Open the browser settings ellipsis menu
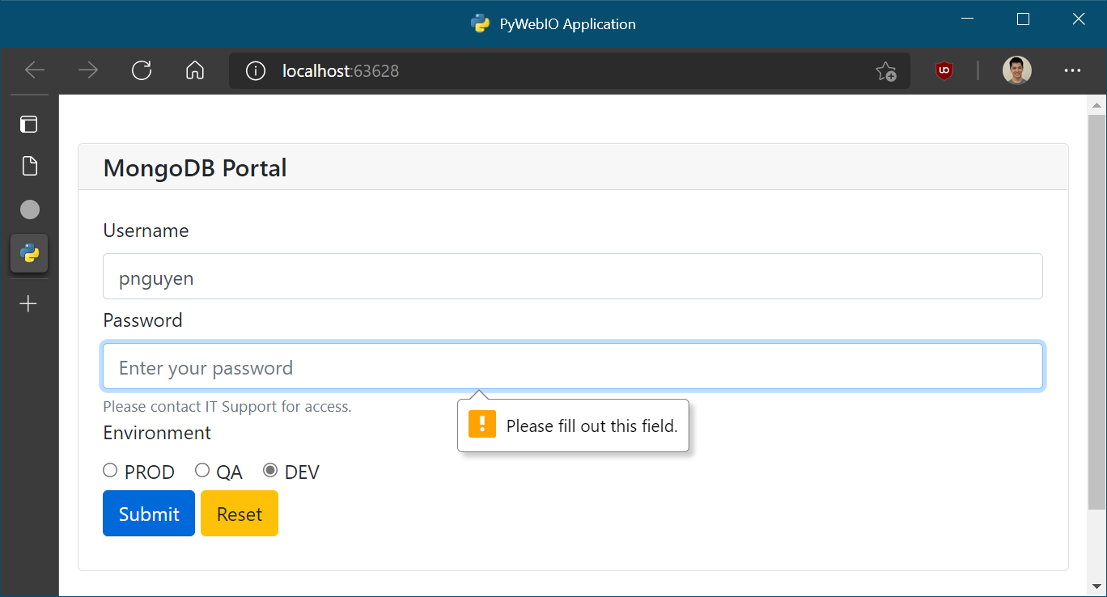1107x597 pixels. click(x=1073, y=70)
